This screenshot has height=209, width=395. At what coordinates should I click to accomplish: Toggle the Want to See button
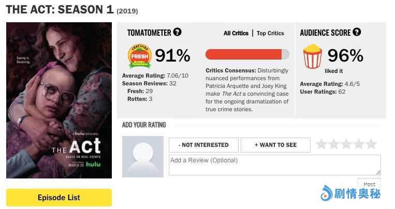click(275, 145)
